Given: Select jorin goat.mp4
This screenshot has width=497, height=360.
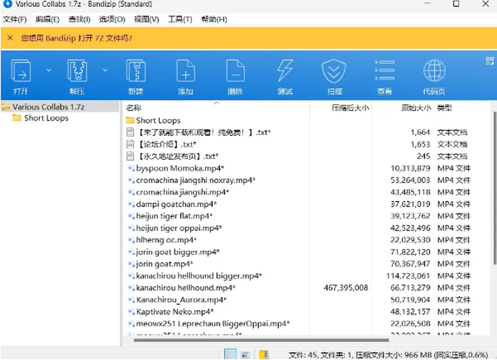Looking at the screenshot, I should coord(159,264).
